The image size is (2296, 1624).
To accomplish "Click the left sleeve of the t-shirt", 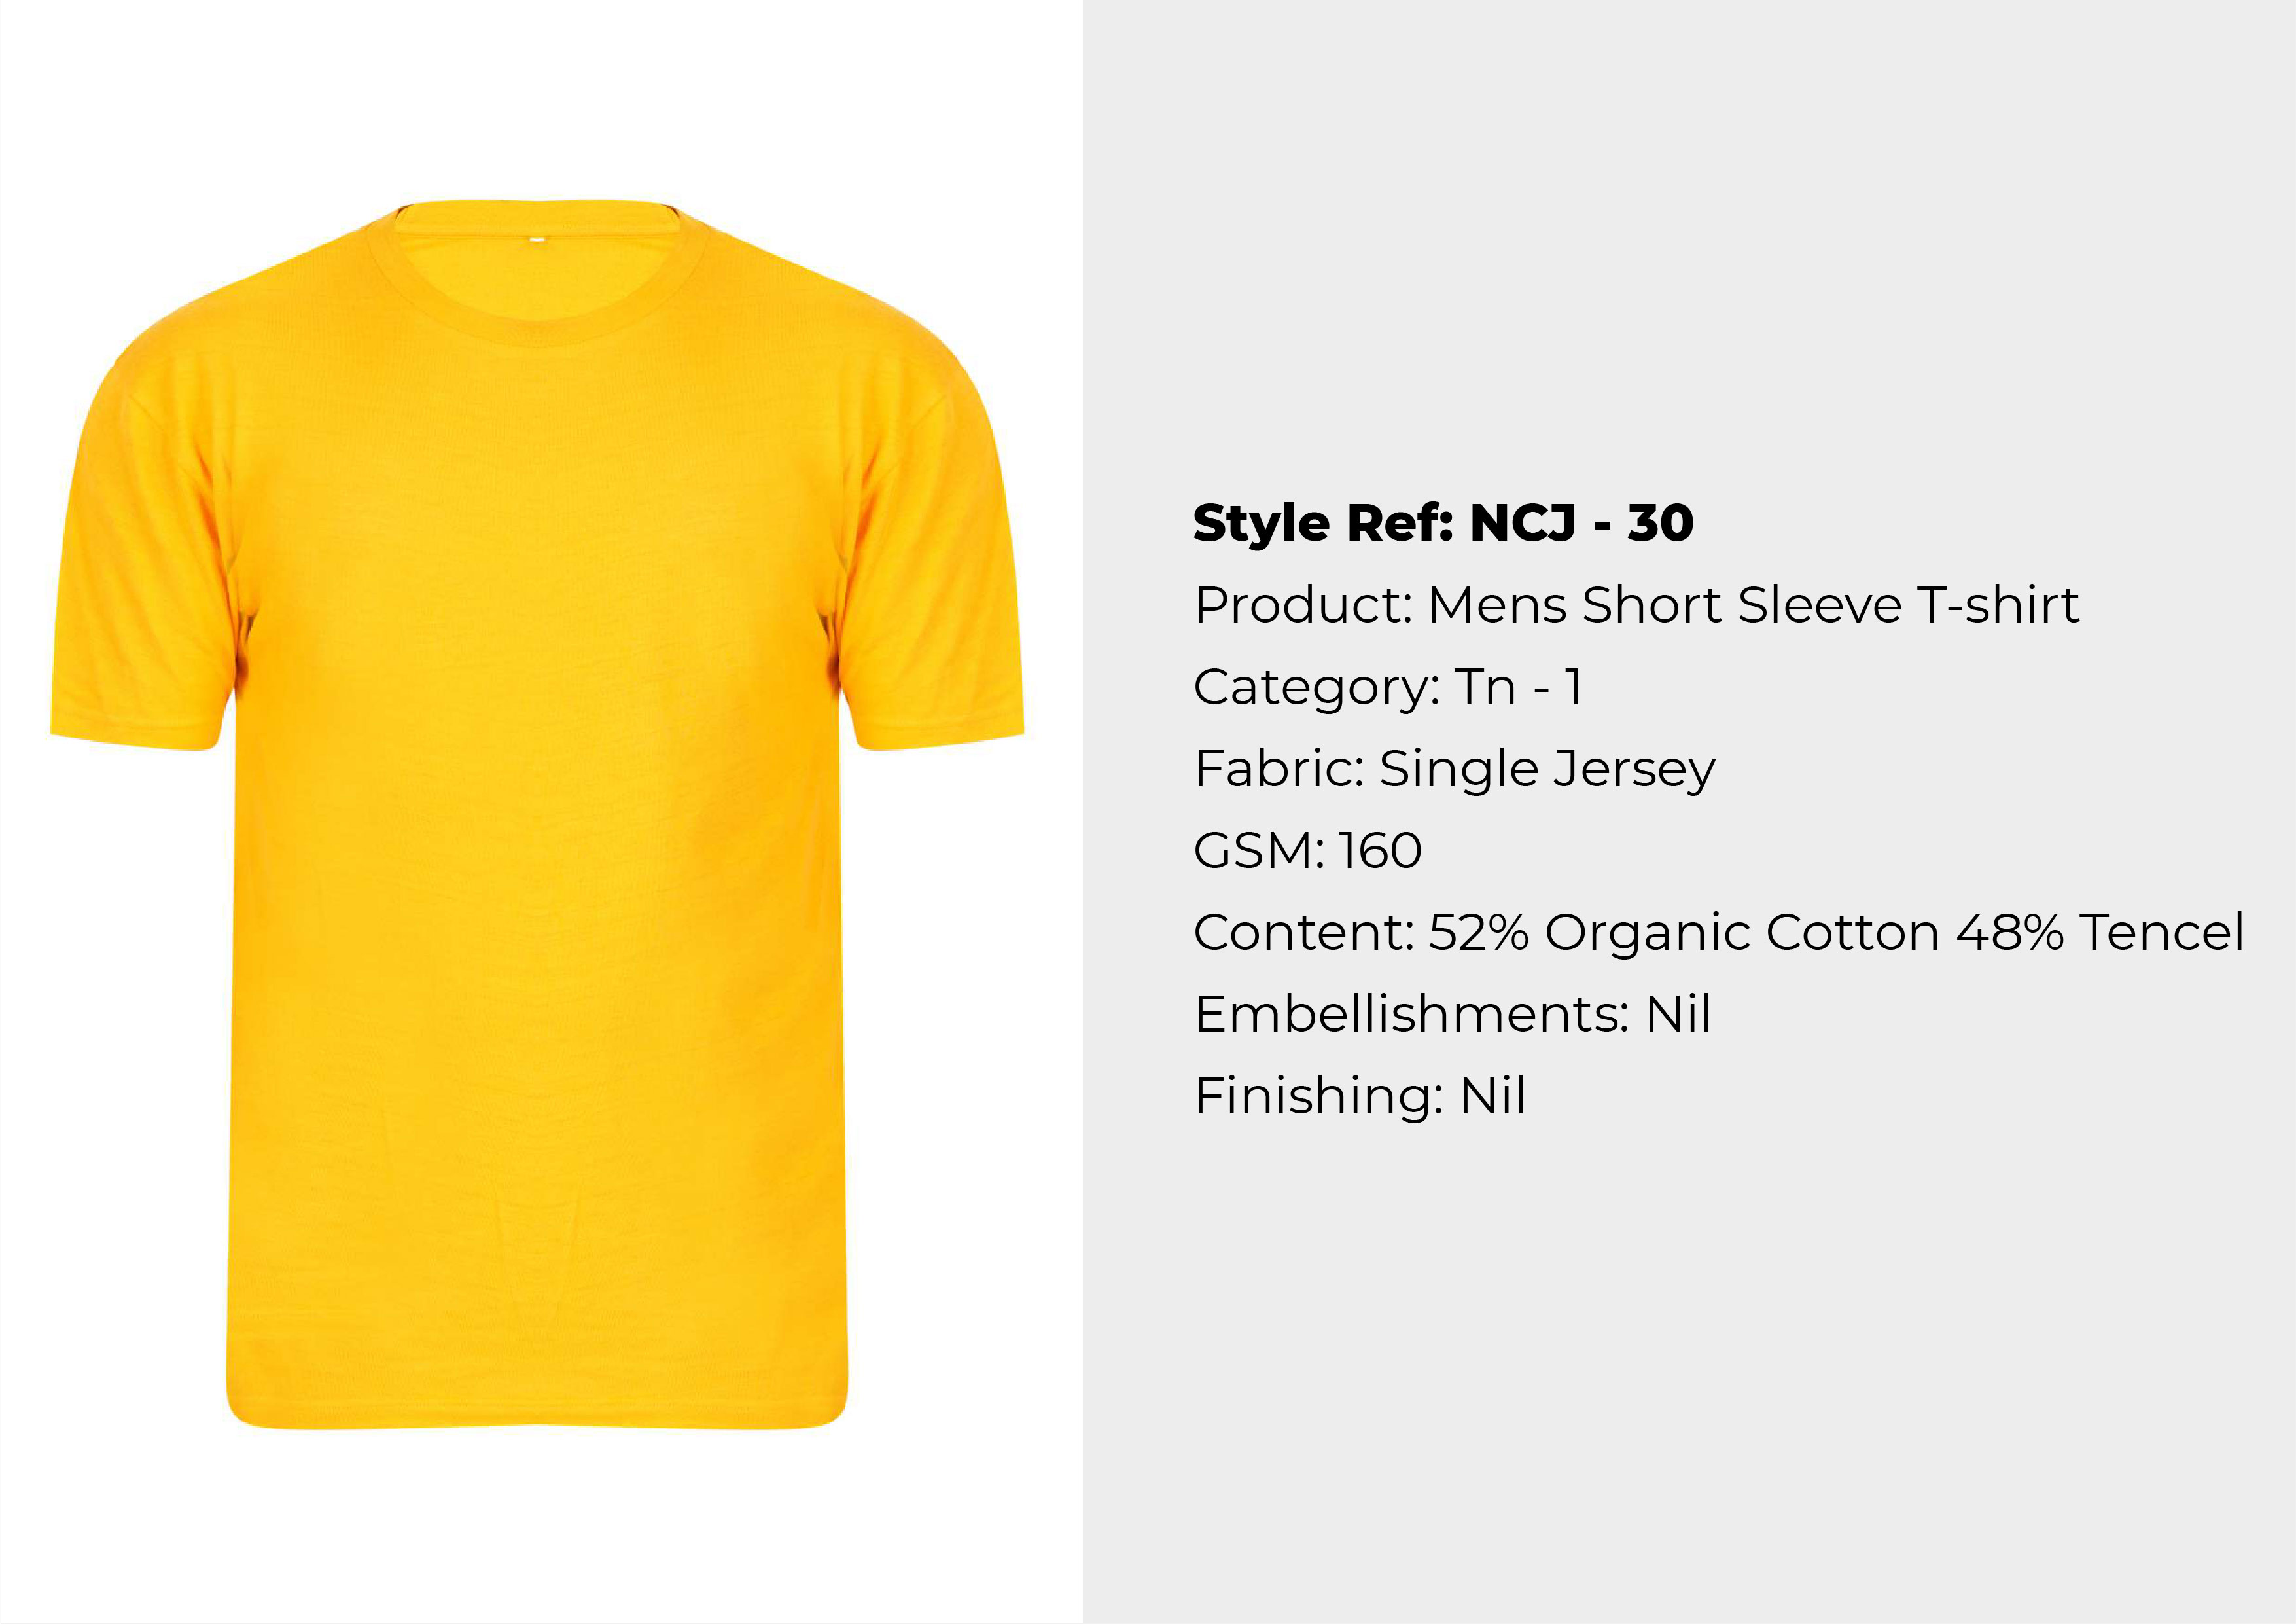I will tap(145, 560).
